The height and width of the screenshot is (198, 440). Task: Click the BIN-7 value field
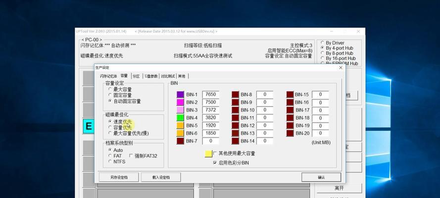(x=210, y=141)
